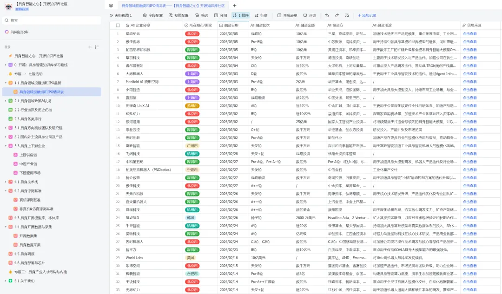Open the 评论 comments panel
502x294 pixels.
310,15
